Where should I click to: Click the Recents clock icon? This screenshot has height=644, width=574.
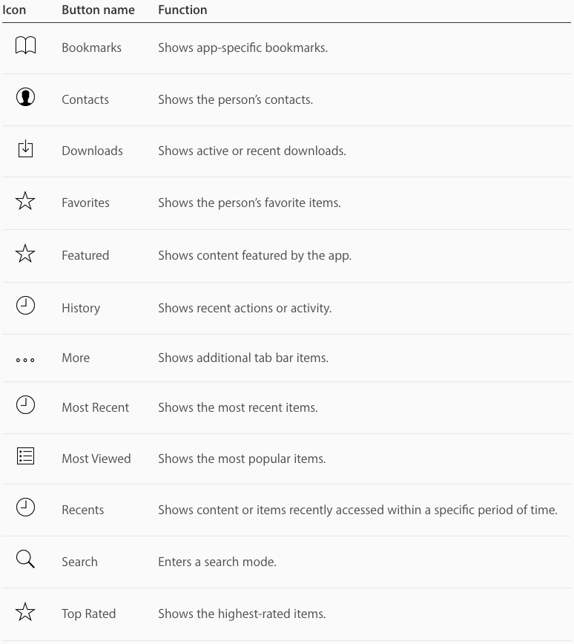25,507
